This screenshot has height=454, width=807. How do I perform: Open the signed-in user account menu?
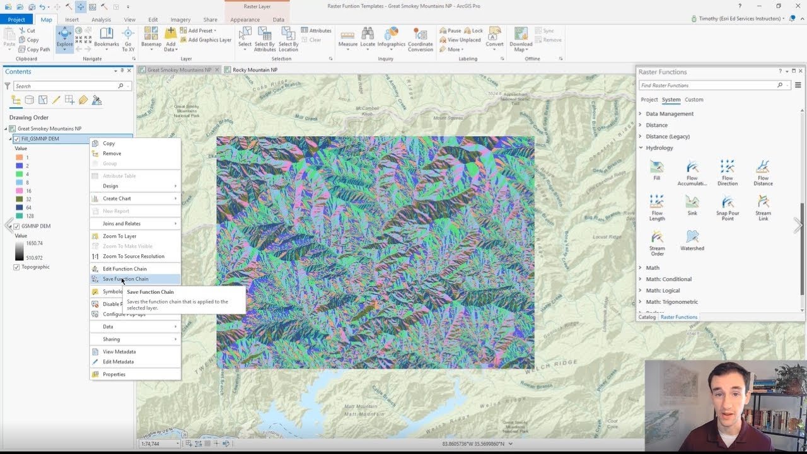738,19
